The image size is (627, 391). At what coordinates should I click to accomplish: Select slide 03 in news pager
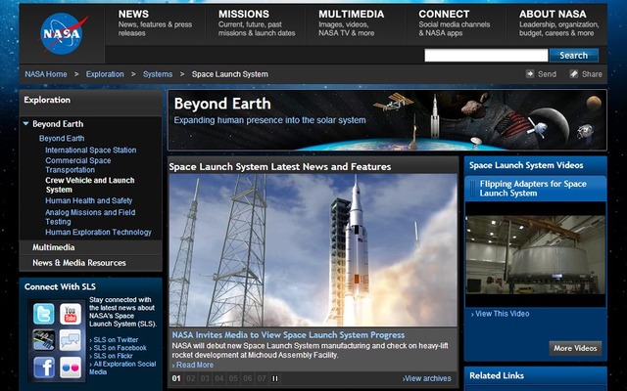(205, 378)
